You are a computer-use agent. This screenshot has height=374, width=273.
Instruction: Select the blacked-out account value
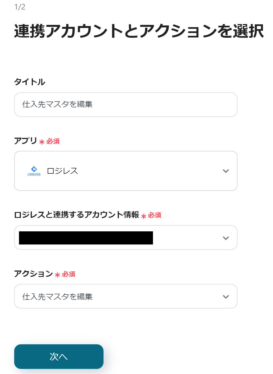point(86,238)
